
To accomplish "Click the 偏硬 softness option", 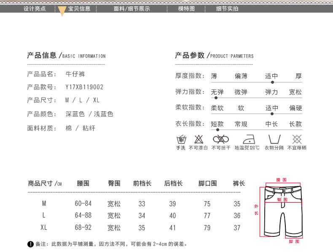I will (295, 108).
